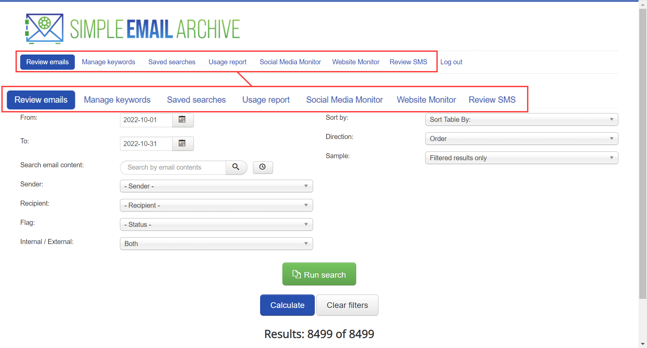Open Website Monitor tab
This screenshot has width=647, height=348.
tap(356, 62)
